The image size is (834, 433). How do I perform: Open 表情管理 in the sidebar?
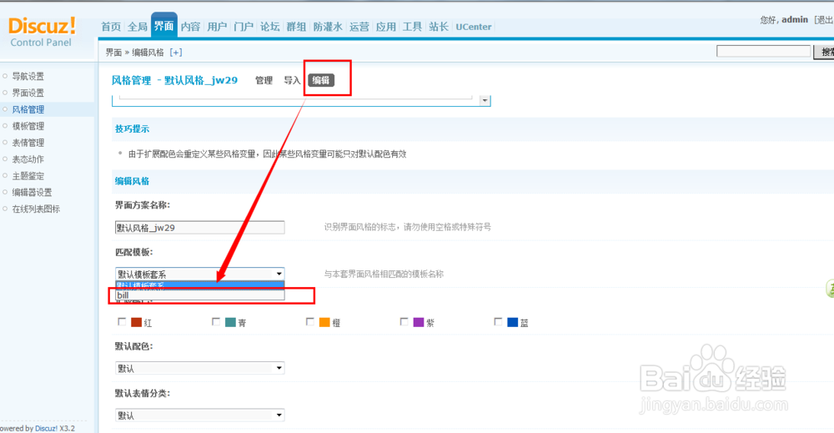[x=28, y=143]
